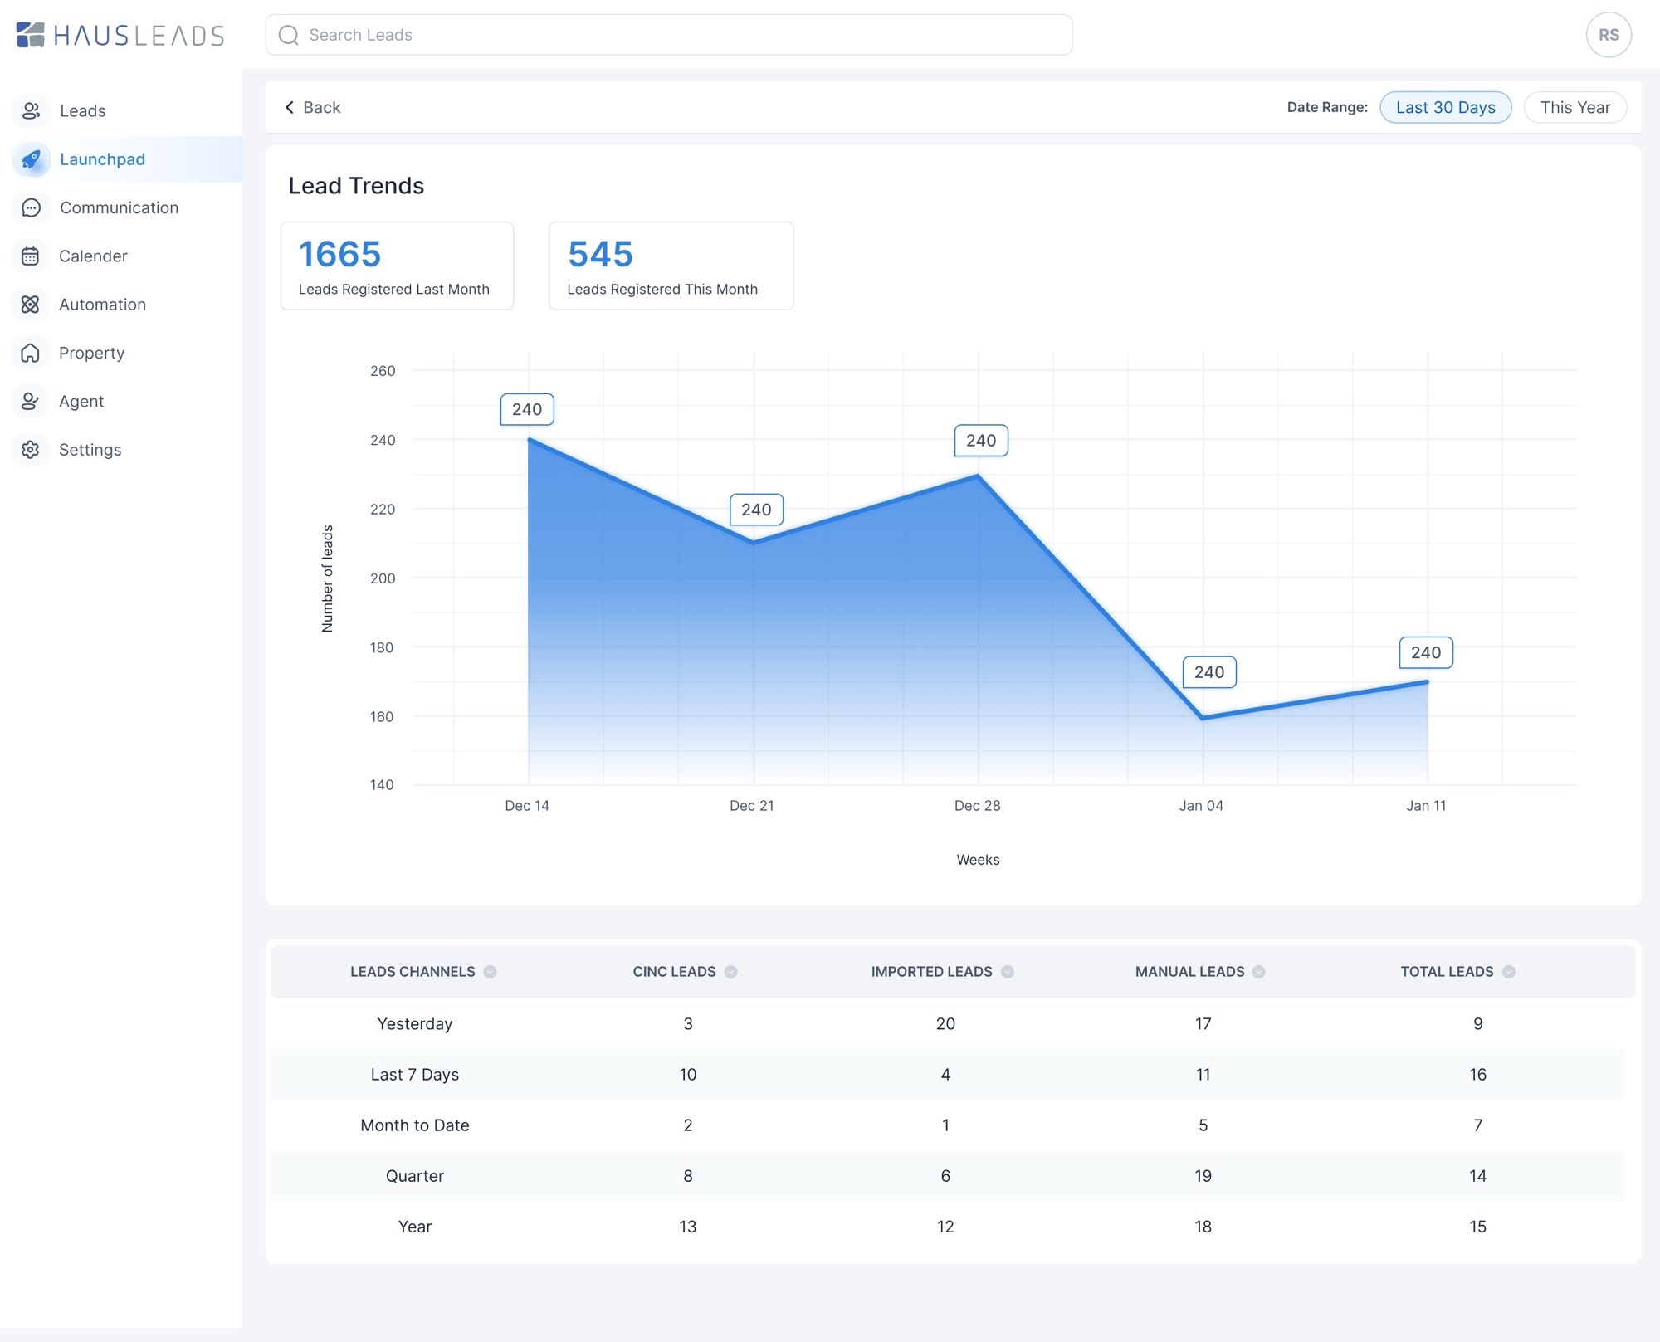The image size is (1660, 1342).
Task: Open the RS user avatar
Action: (x=1609, y=35)
